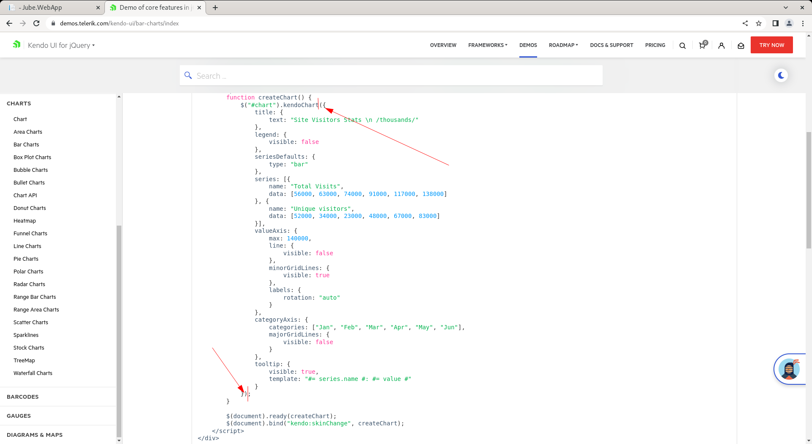The height and width of the screenshot is (444, 812).
Task: Open the browser profile avatar
Action: pos(789,23)
